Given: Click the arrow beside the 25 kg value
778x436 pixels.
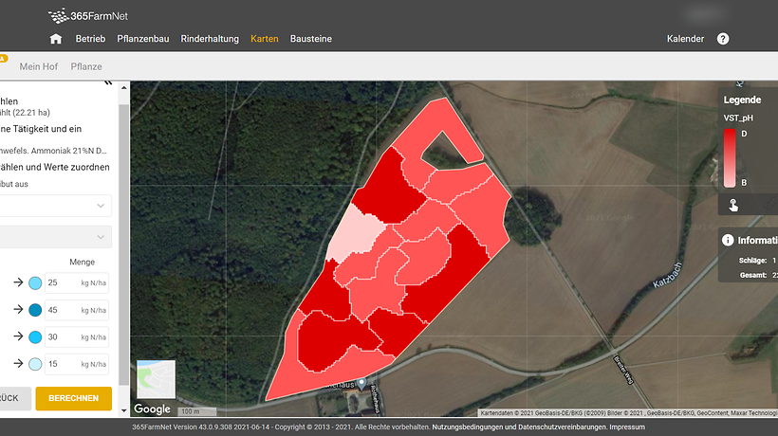Looking at the screenshot, I should 16,283.
